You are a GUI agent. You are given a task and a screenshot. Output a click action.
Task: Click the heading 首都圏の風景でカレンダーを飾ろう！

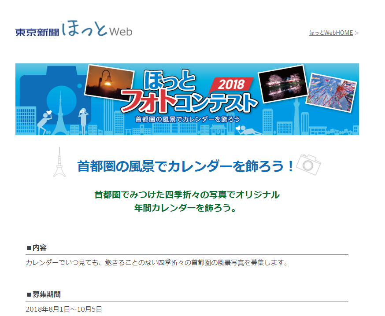click(185, 166)
